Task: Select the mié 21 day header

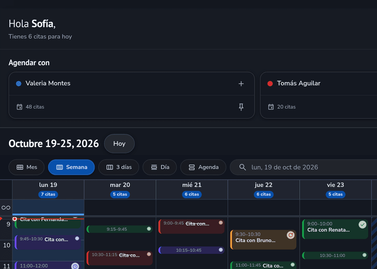Action: coord(192,189)
